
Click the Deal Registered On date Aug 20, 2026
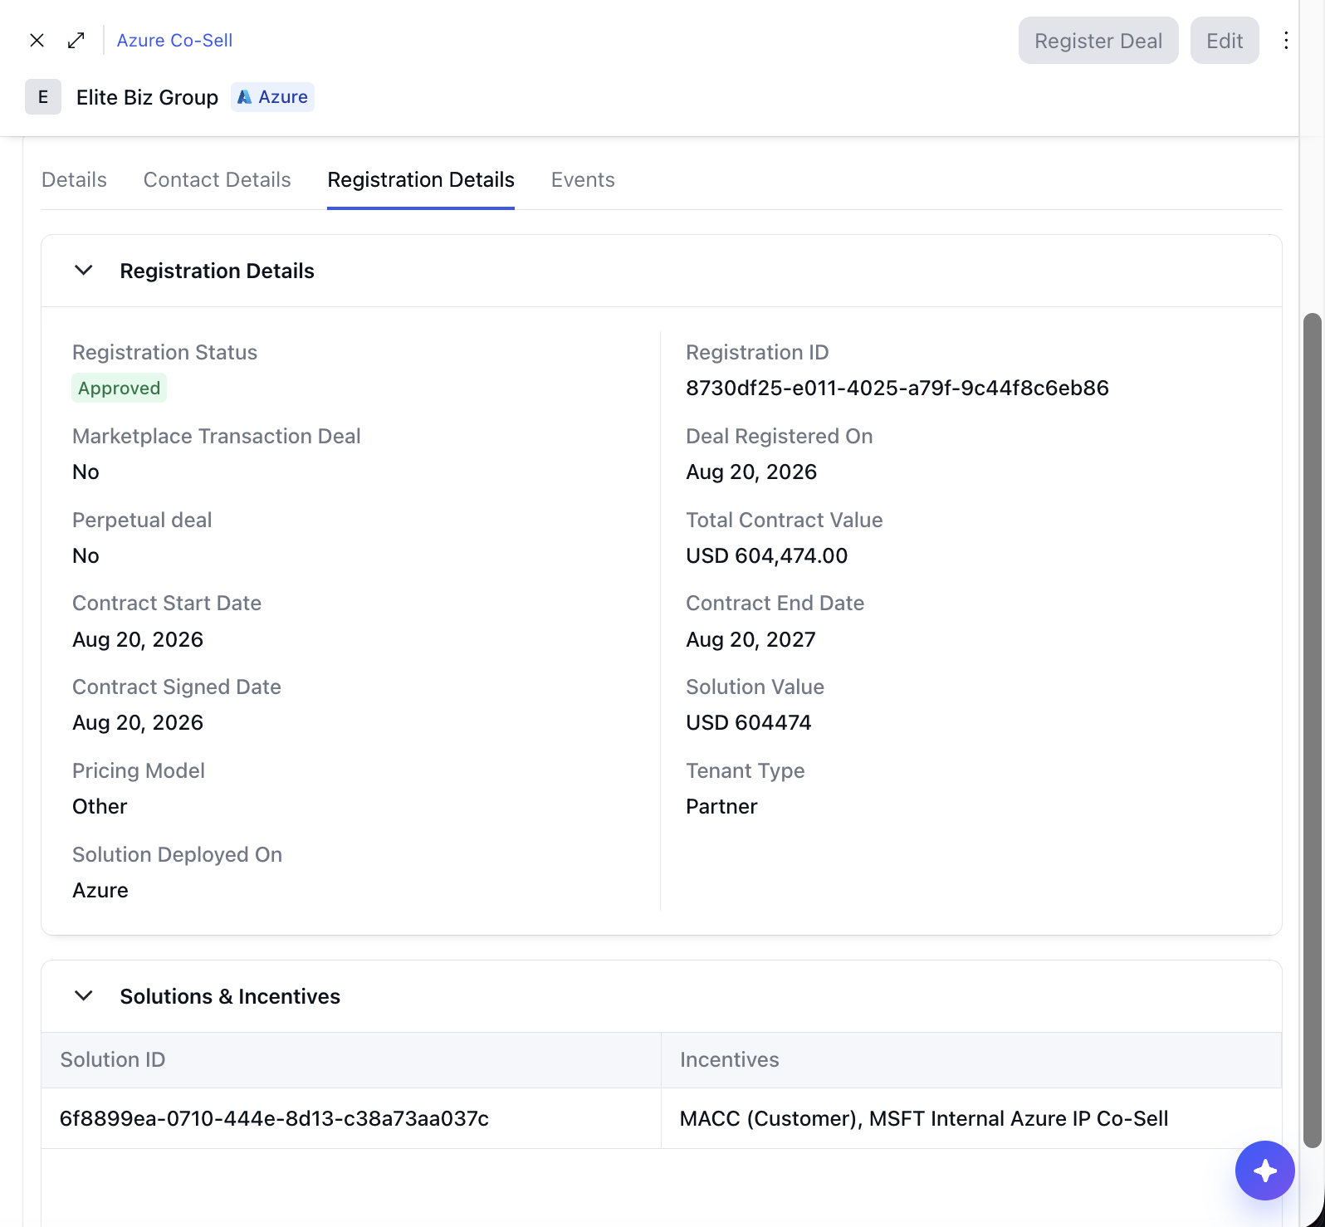point(751,472)
